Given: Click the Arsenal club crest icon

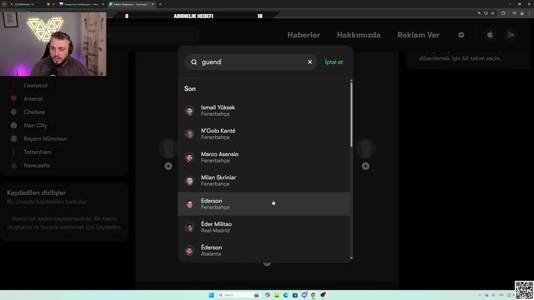Looking at the screenshot, I should (14, 99).
